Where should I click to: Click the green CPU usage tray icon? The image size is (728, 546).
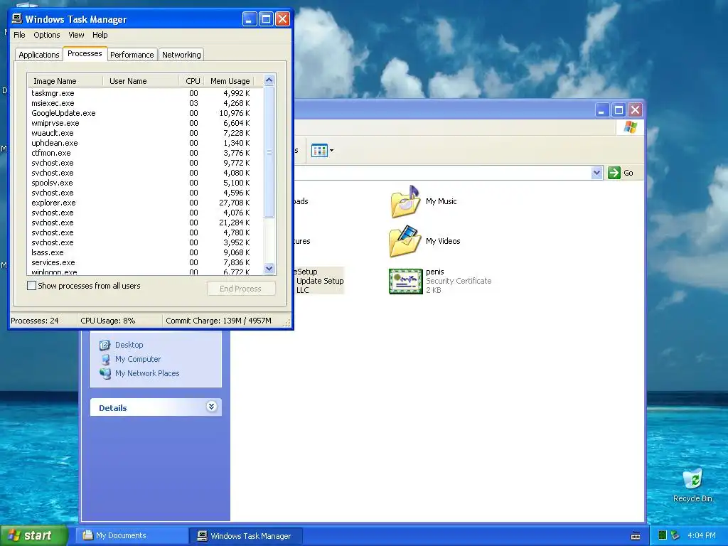[663, 535]
